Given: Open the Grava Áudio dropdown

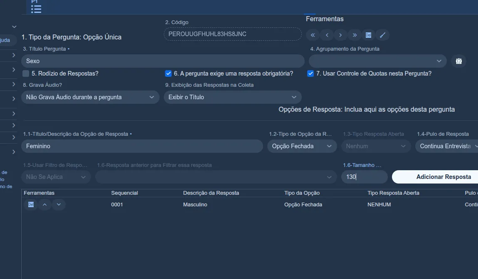Looking at the screenshot, I should tap(90, 97).
